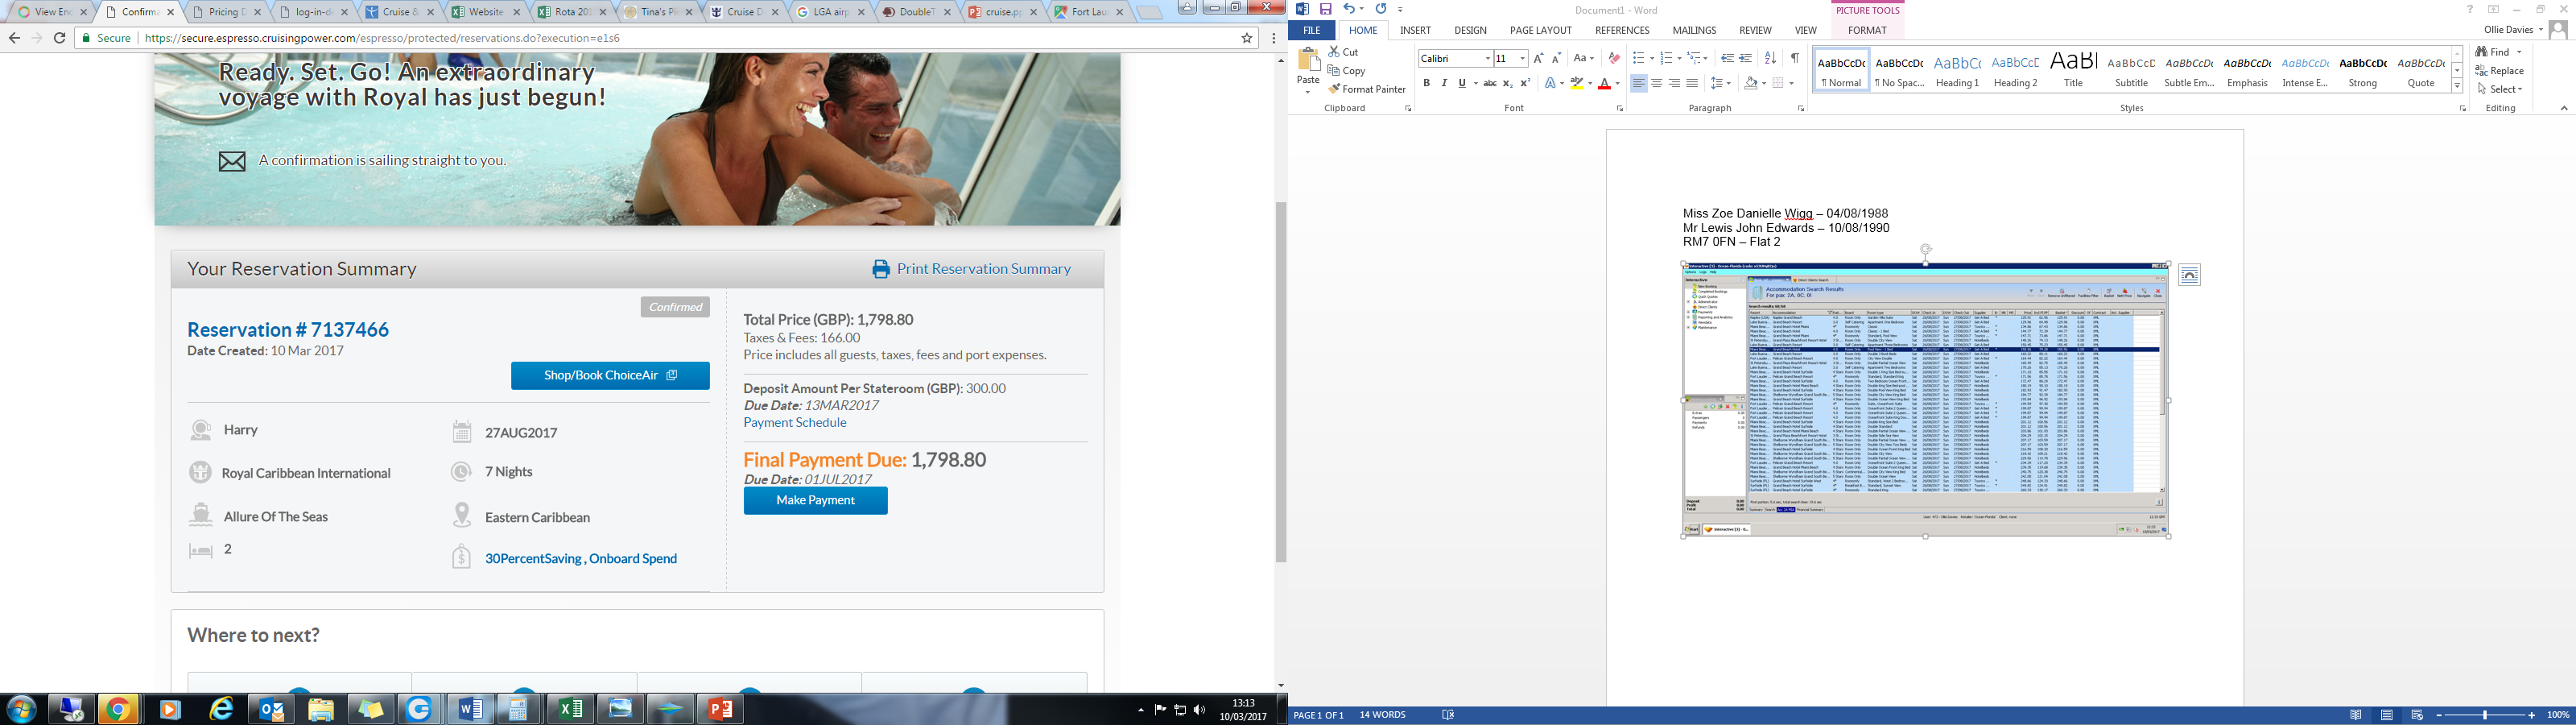2576x725 pixels.
Task: Increase font size with Grow Font
Action: [x=1538, y=58]
